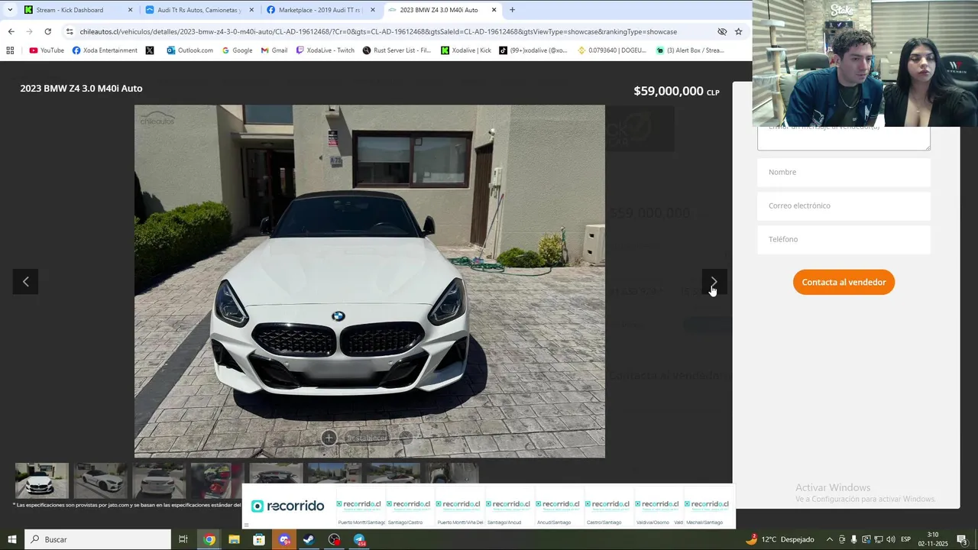978x550 pixels.
Task: Open the Gmail bookmark
Action: tap(274, 50)
